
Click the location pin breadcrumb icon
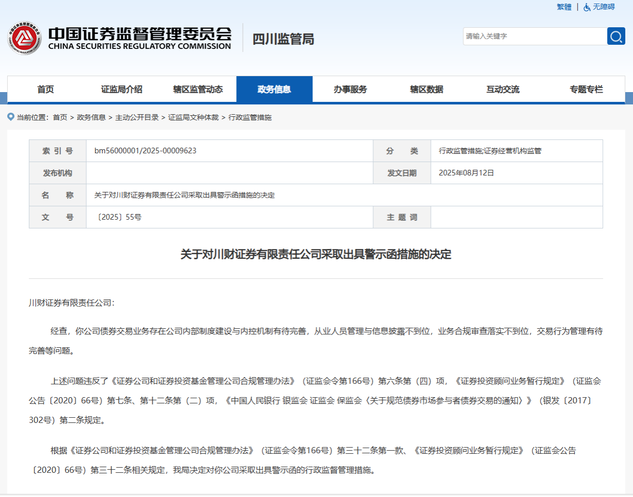(11, 117)
